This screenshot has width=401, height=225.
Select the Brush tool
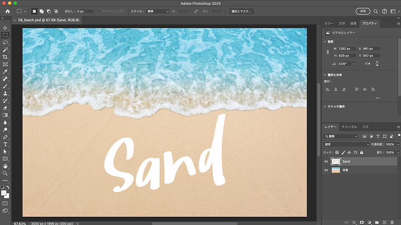click(x=5, y=86)
